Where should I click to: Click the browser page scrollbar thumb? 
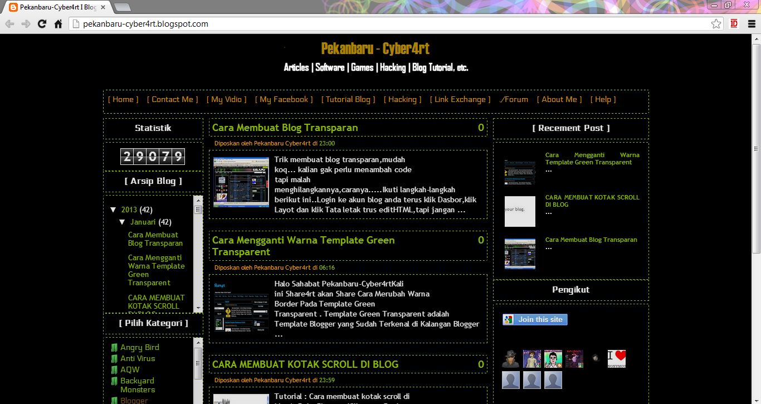pos(756,148)
